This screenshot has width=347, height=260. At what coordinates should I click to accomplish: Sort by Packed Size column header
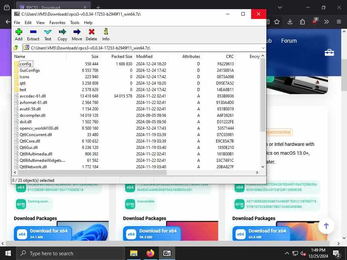coord(117,57)
